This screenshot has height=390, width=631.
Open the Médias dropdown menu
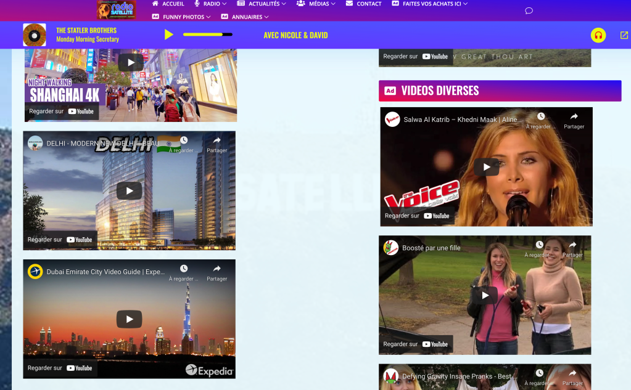(318, 4)
